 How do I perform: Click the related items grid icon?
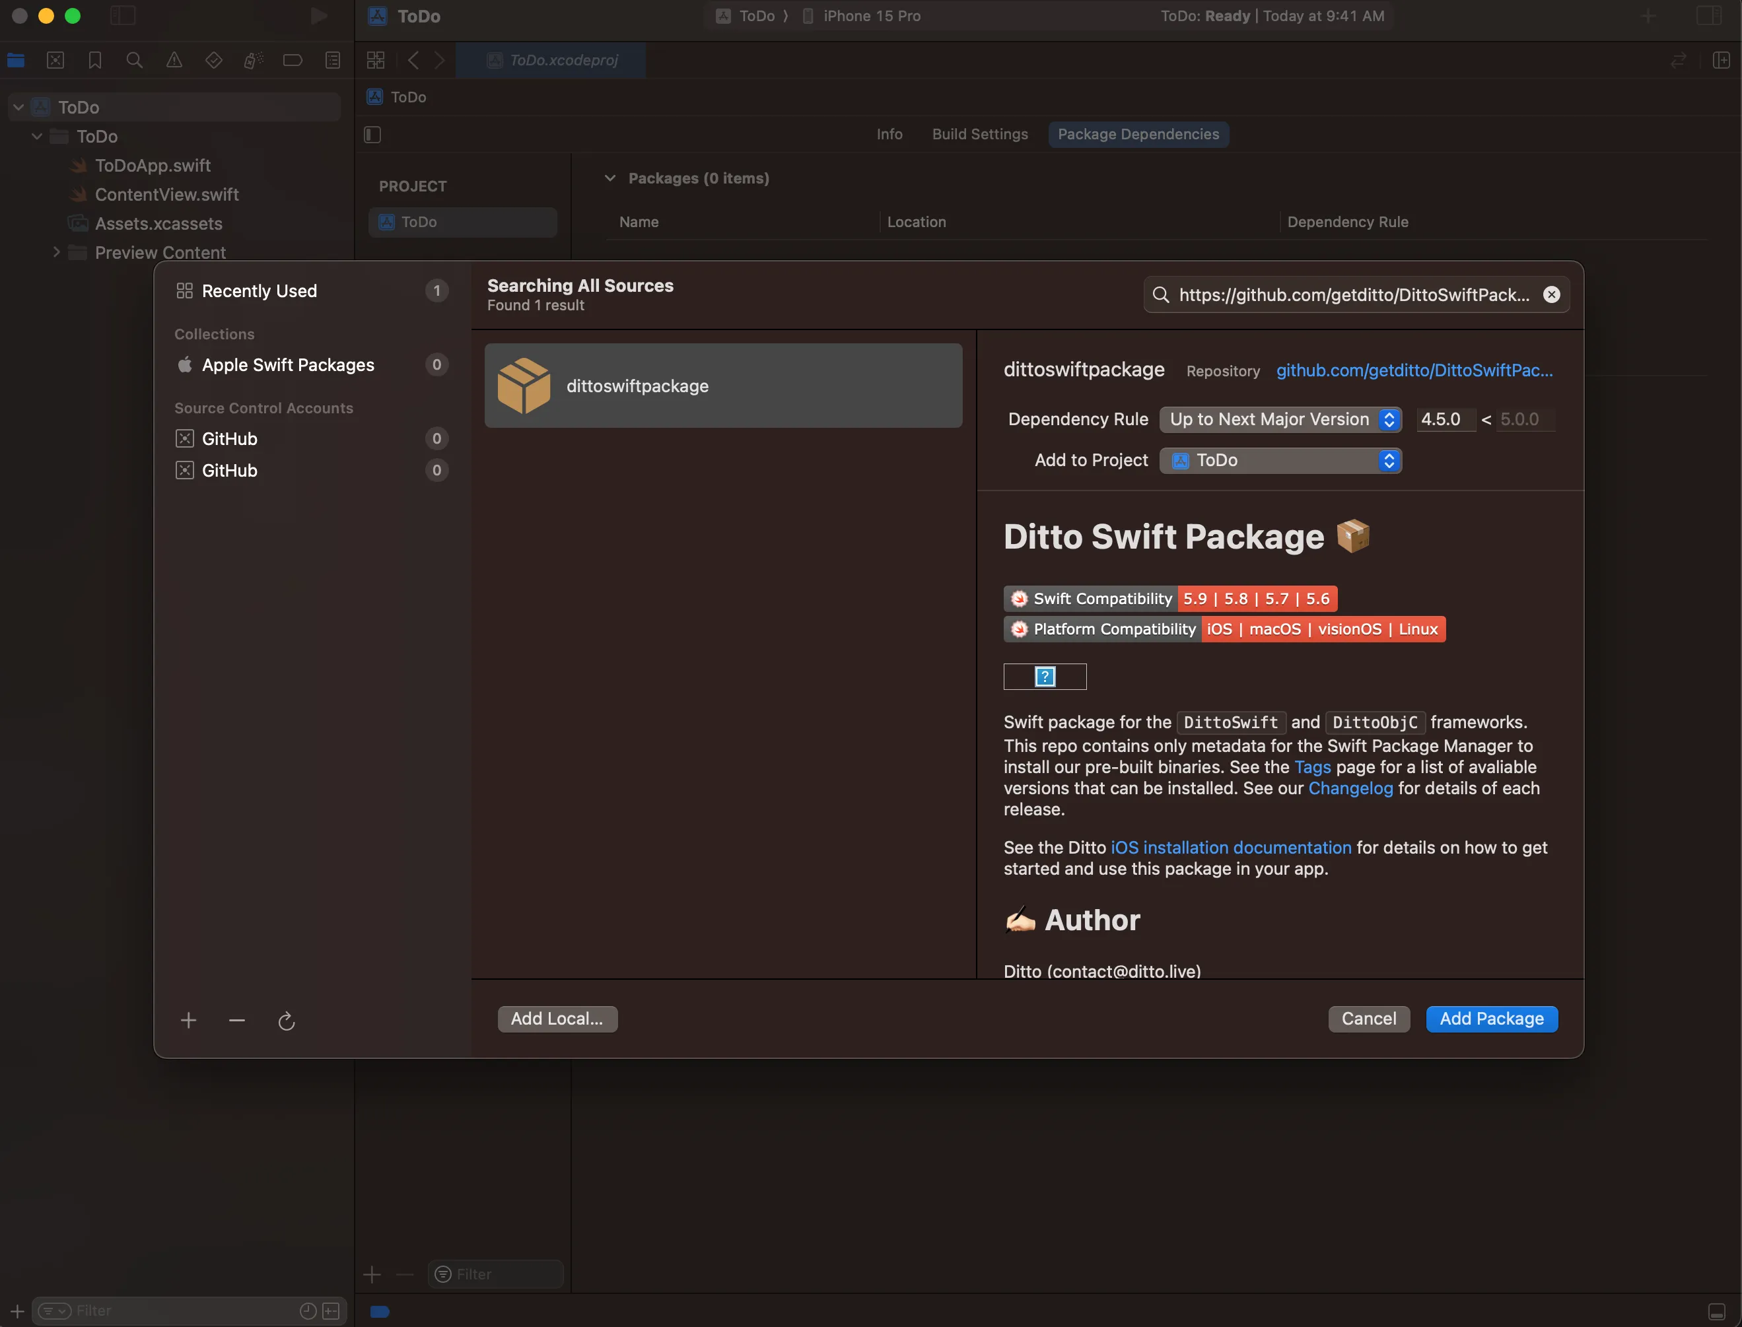click(x=375, y=60)
